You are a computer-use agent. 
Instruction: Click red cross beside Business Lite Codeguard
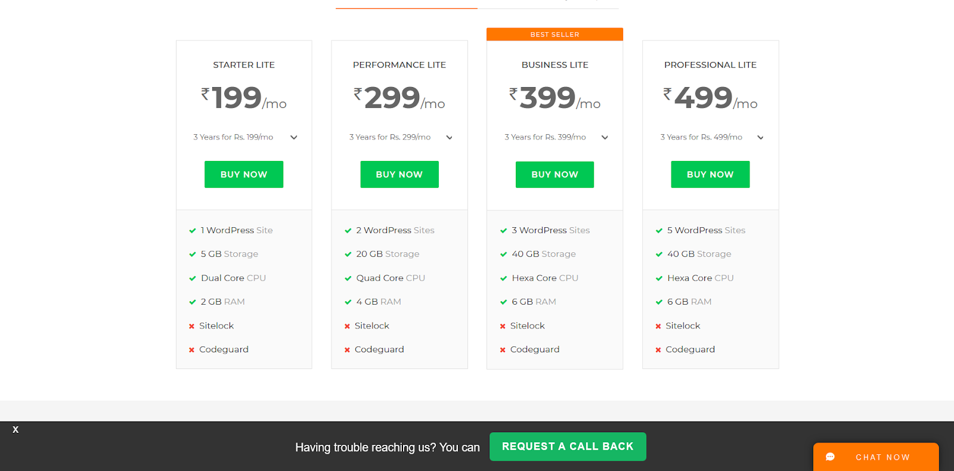(x=503, y=350)
